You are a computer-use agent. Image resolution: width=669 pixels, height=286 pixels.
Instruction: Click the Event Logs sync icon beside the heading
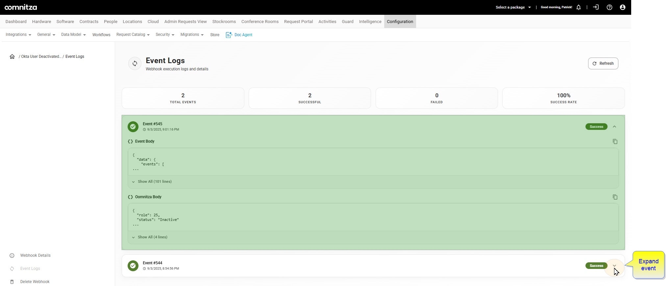click(x=135, y=63)
